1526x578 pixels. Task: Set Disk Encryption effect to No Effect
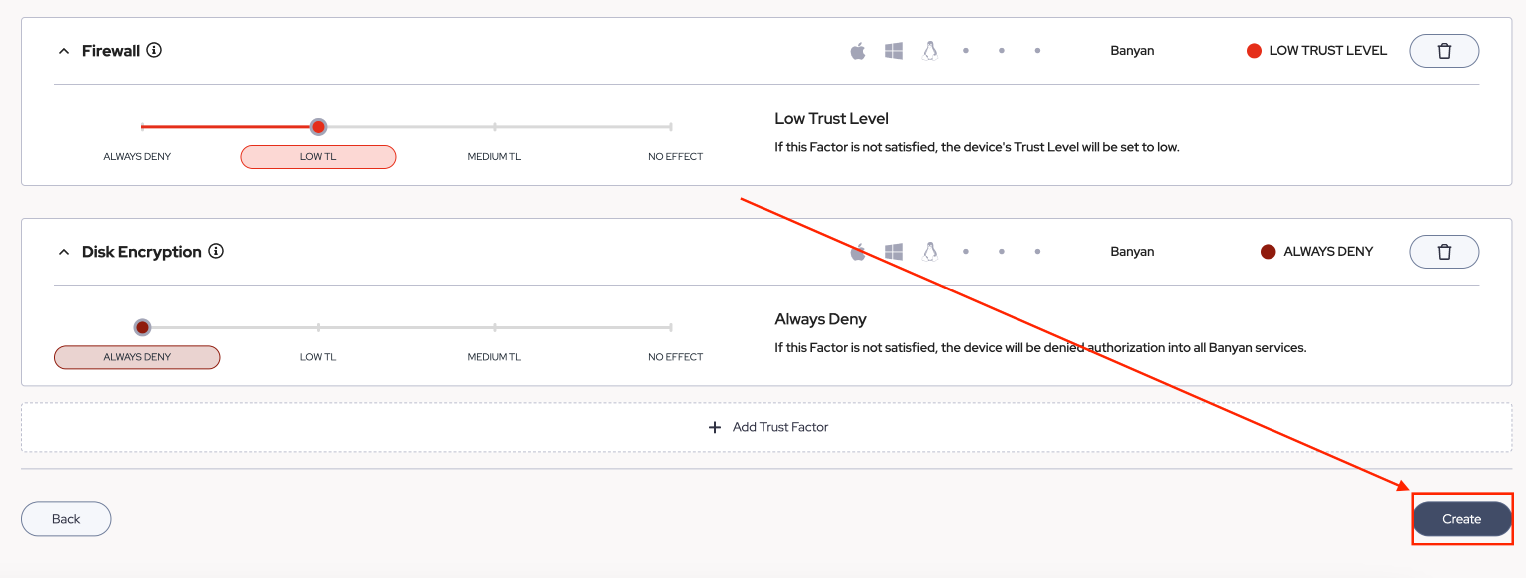click(x=675, y=357)
